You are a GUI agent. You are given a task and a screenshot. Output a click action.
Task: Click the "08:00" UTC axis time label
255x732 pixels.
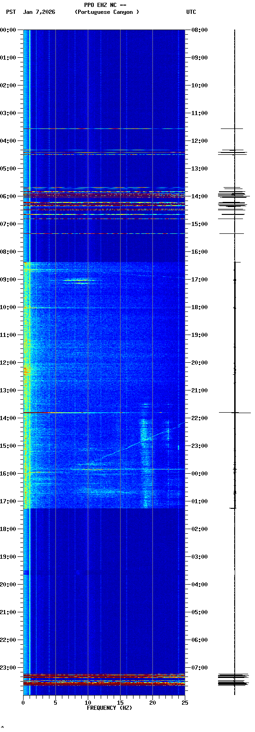[200, 30]
